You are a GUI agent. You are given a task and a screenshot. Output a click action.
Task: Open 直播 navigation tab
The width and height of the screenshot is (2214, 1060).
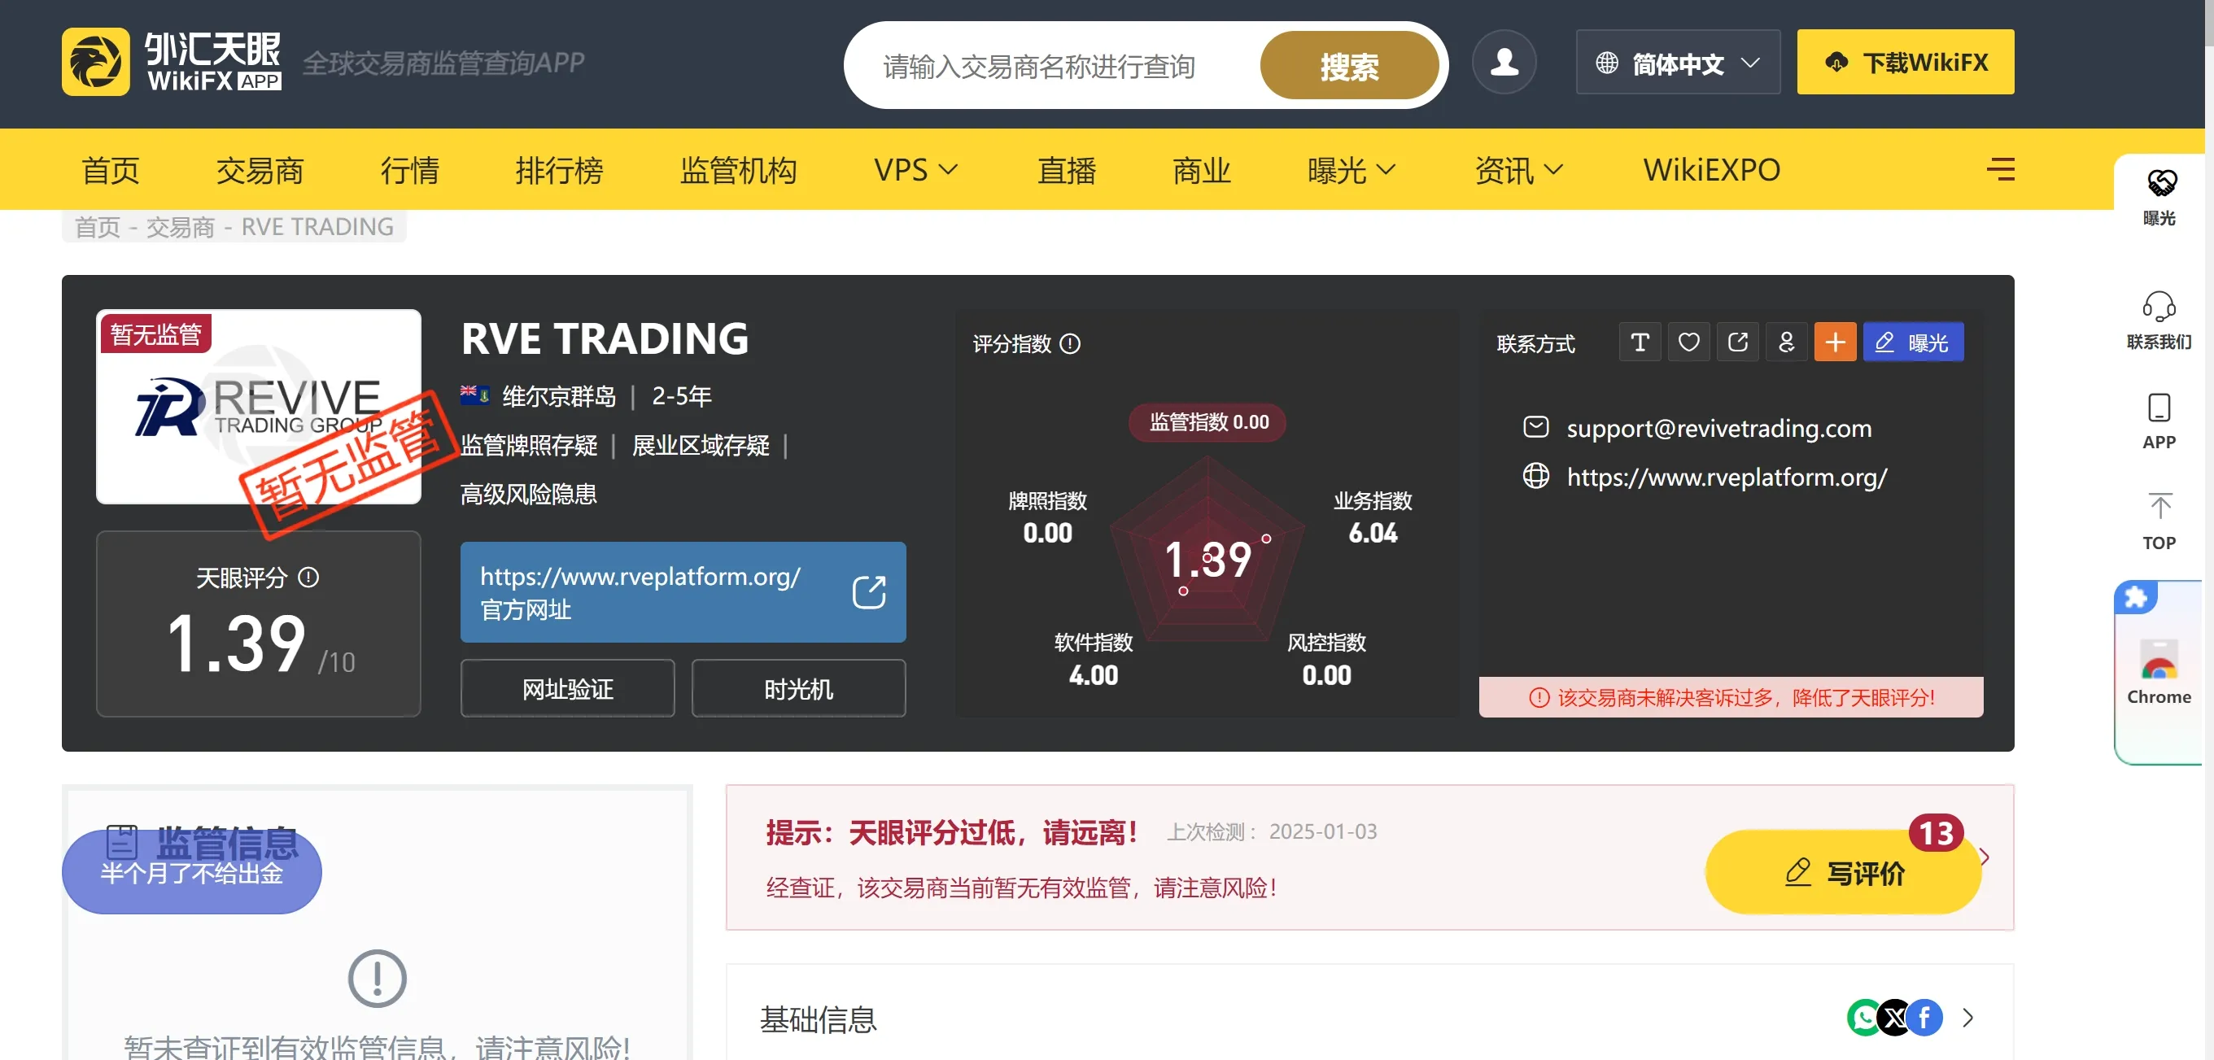click(x=1067, y=169)
